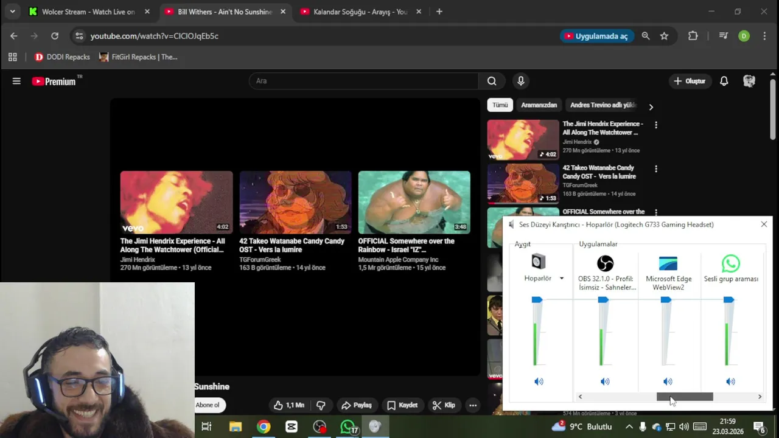
Task: Select the Andres Trevino adlı filter chip
Action: (603, 105)
